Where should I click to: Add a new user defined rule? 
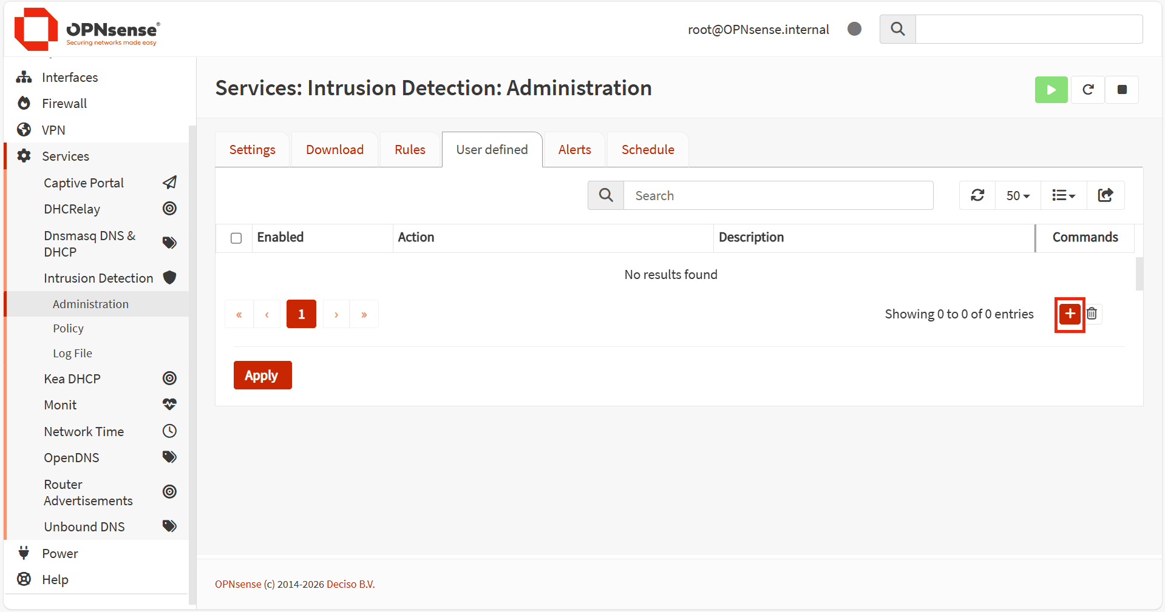click(1070, 314)
